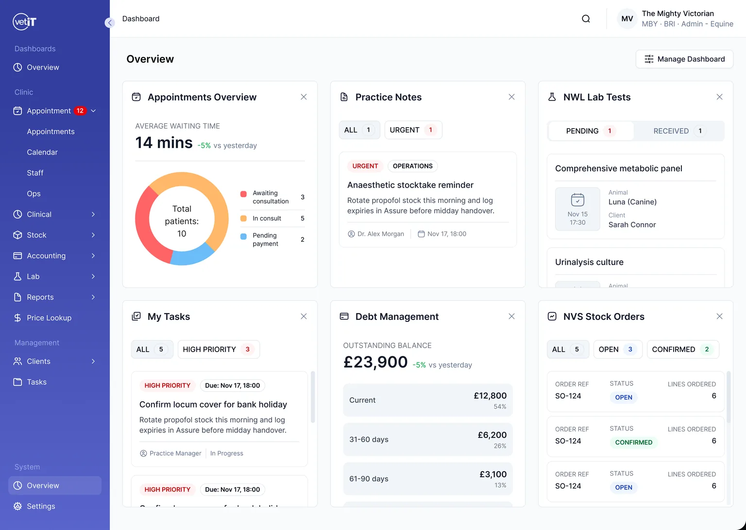Click The Mighty Victorian account name
746x530 pixels.
678,14
